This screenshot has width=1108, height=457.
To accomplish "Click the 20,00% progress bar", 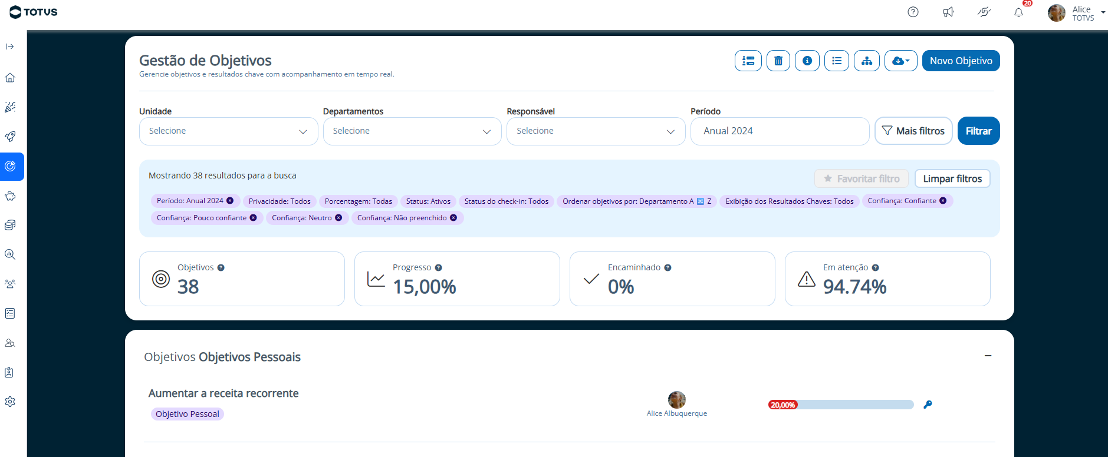I will (840, 405).
